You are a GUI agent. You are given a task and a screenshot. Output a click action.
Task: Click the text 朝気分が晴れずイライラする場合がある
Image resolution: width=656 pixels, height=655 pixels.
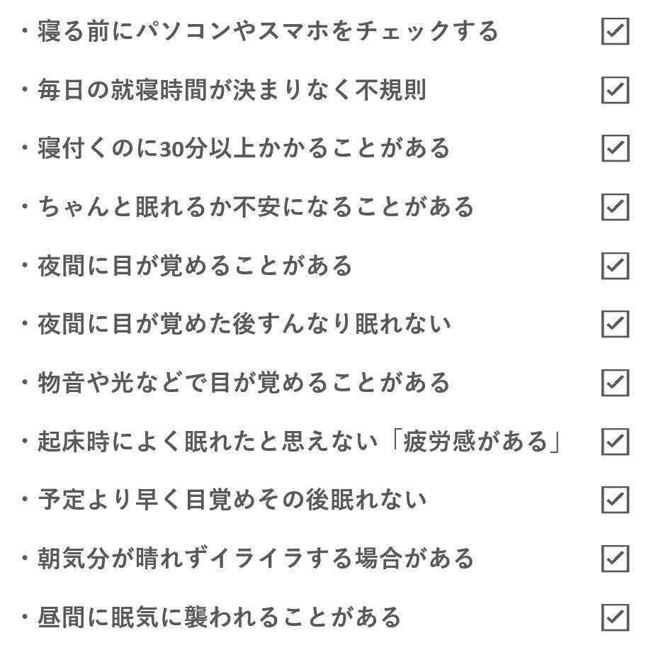[256, 559]
